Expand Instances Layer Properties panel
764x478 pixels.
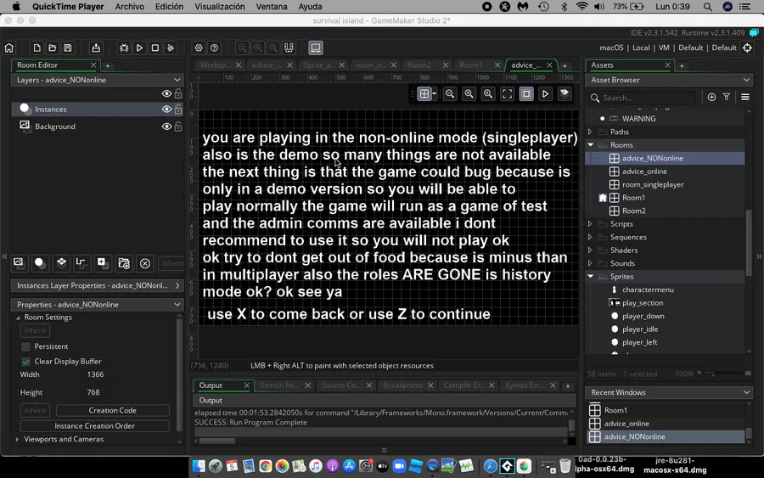pos(177,285)
